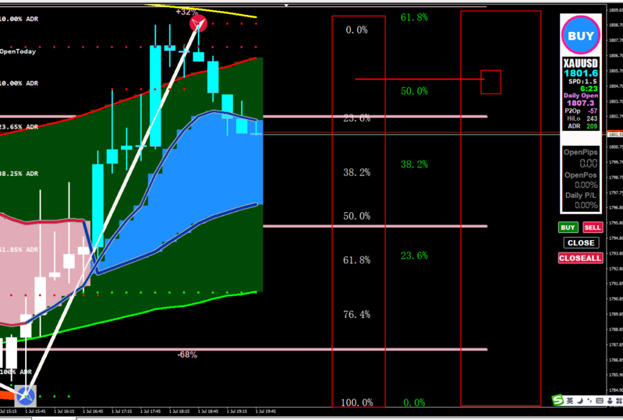Select the green 38.2% retracement label
The image size is (623, 420).
pyautogui.click(x=414, y=164)
